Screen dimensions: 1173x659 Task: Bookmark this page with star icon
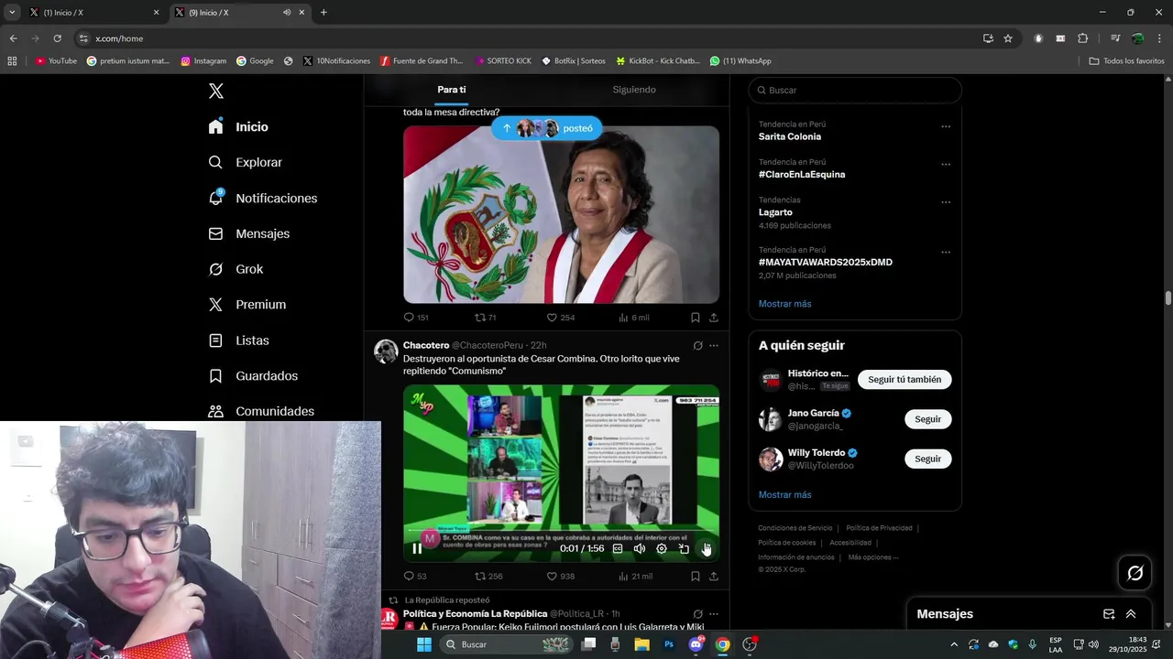tap(1008, 38)
